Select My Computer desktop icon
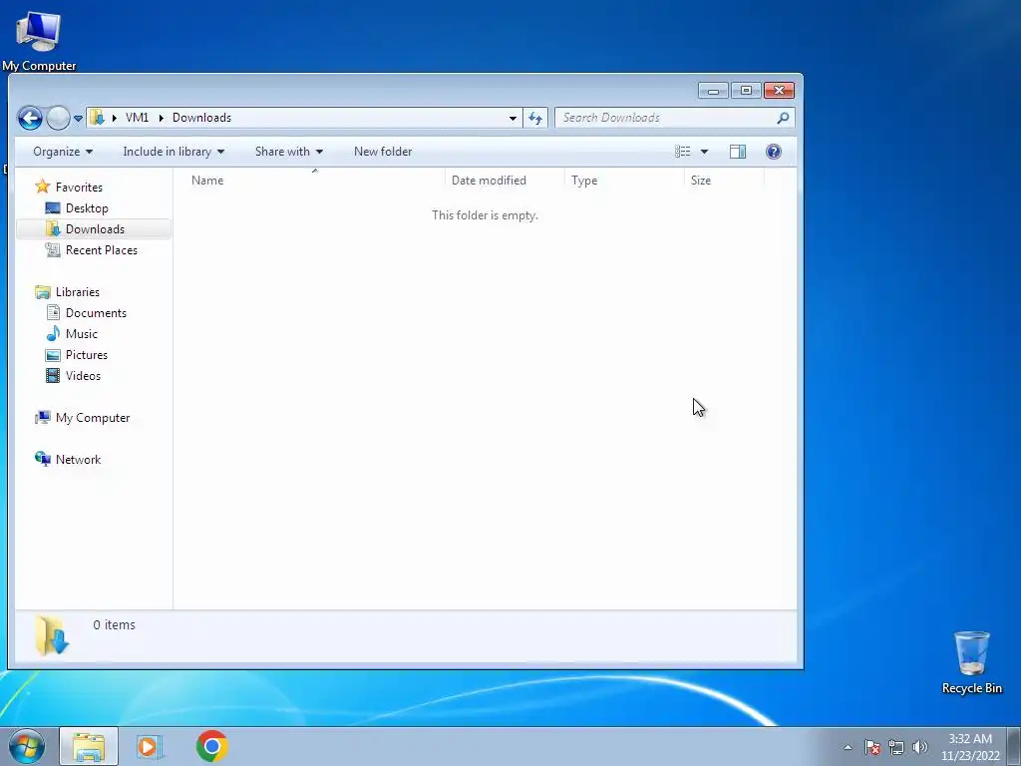This screenshot has height=766, width=1021. [39, 40]
